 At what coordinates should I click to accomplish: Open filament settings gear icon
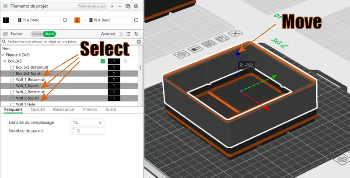point(136,6)
